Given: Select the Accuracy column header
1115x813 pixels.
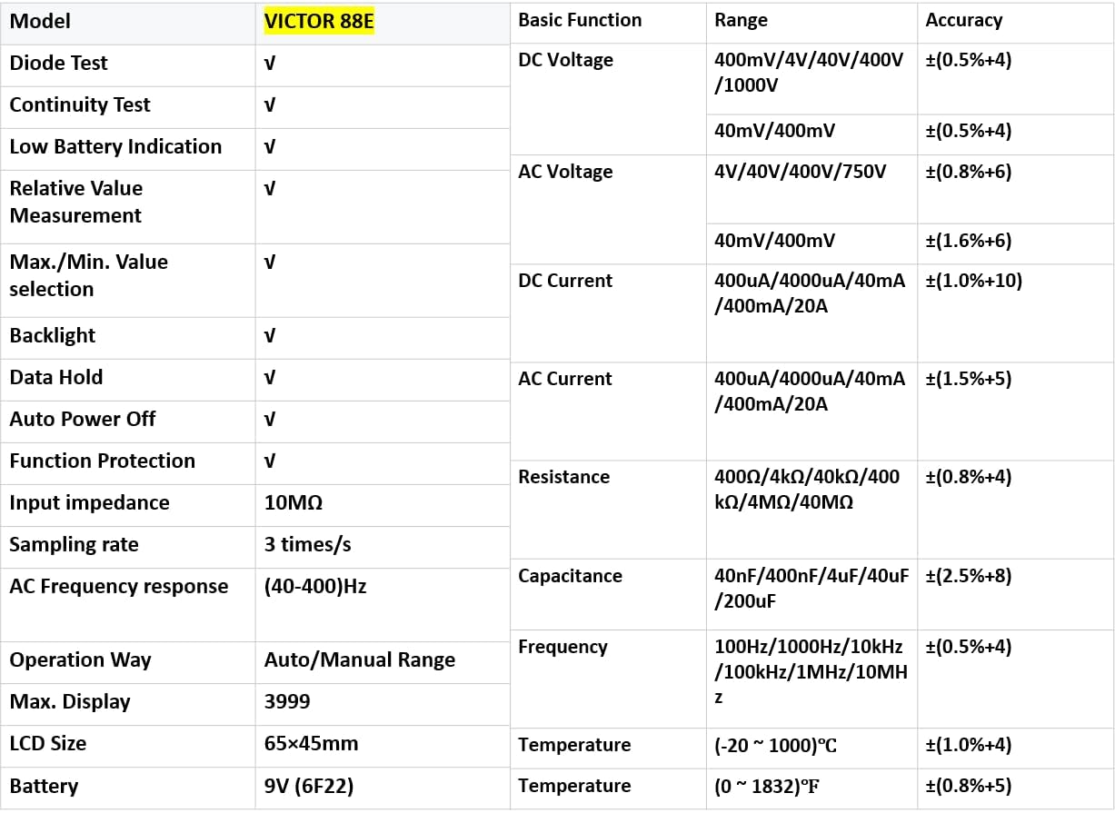Looking at the screenshot, I should point(964,21).
